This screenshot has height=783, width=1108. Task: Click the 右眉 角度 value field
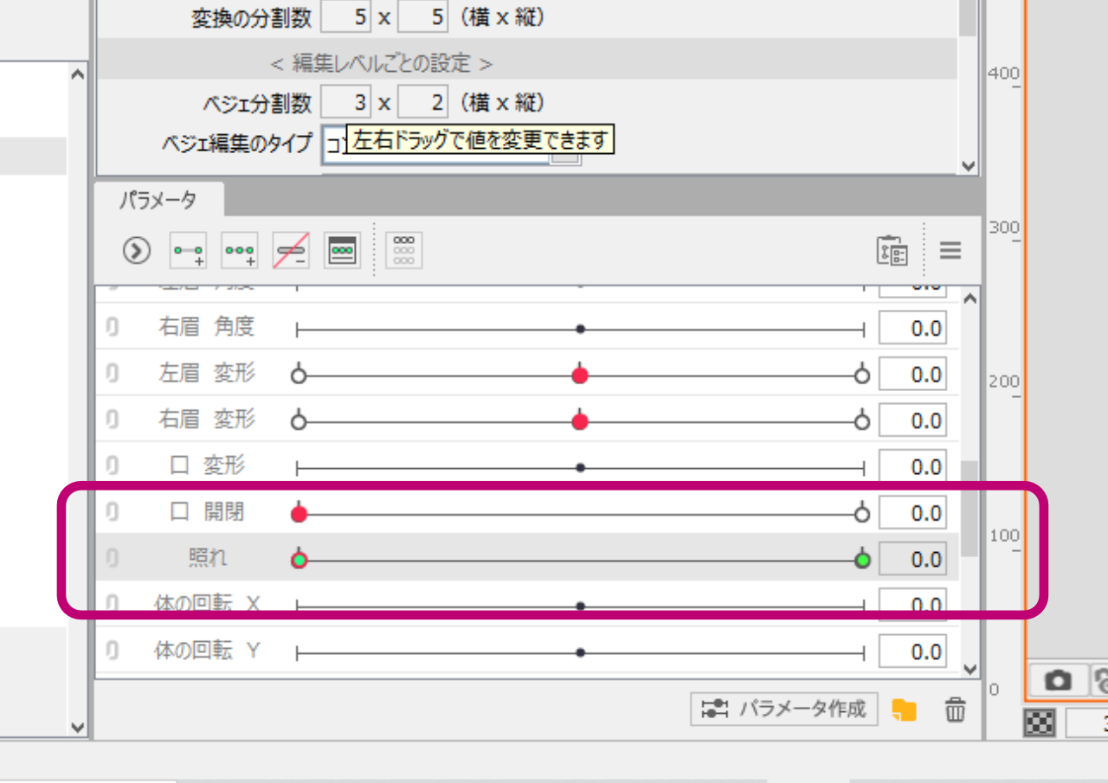pyautogui.click(x=912, y=329)
